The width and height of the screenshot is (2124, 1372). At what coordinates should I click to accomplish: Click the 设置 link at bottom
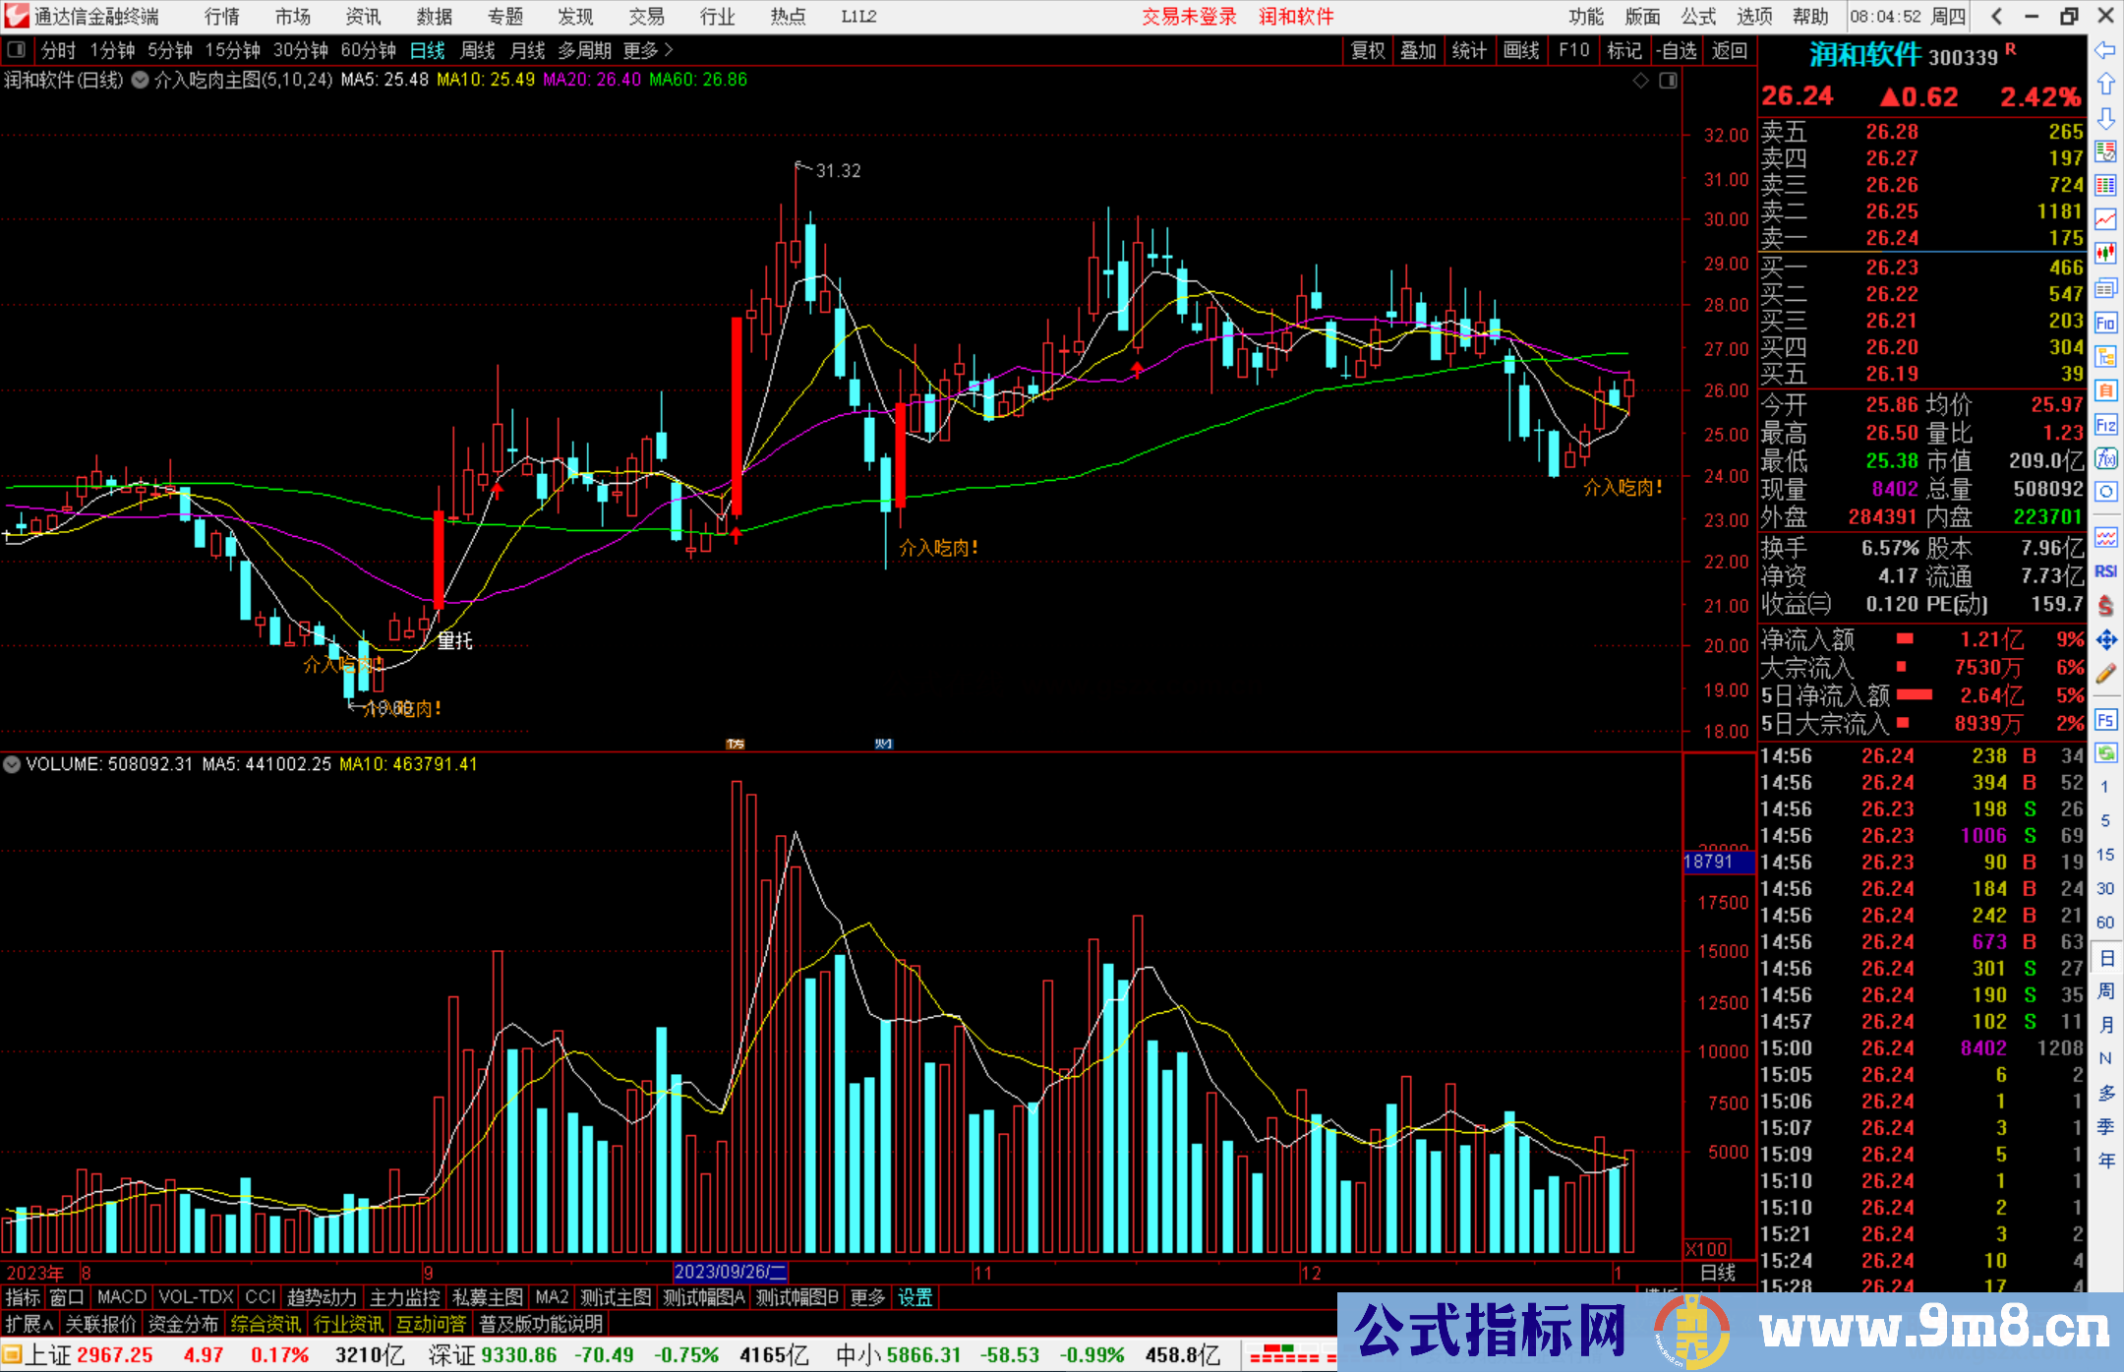click(914, 1297)
